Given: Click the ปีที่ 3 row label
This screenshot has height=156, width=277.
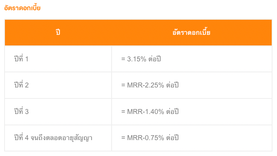Looking at the screenshot, I should (x=21, y=111).
